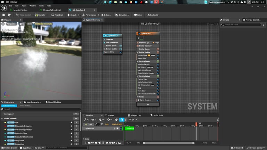
Task: Open the Script Stats tab
Action: [x=157, y=115]
